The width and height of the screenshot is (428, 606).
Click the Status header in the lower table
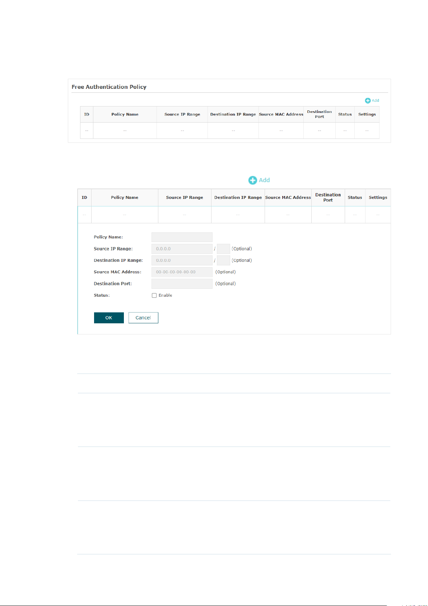(x=355, y=197)
